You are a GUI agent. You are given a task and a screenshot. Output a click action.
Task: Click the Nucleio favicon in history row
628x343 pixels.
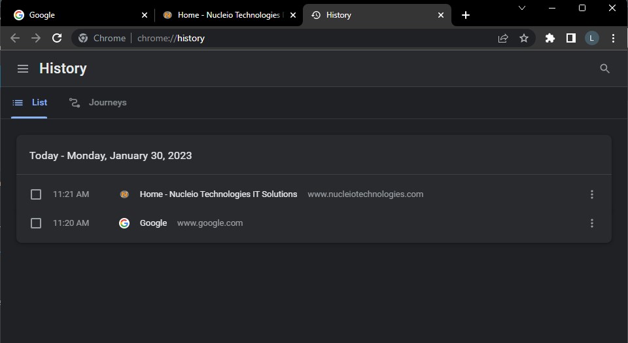(x=124, y=194)
